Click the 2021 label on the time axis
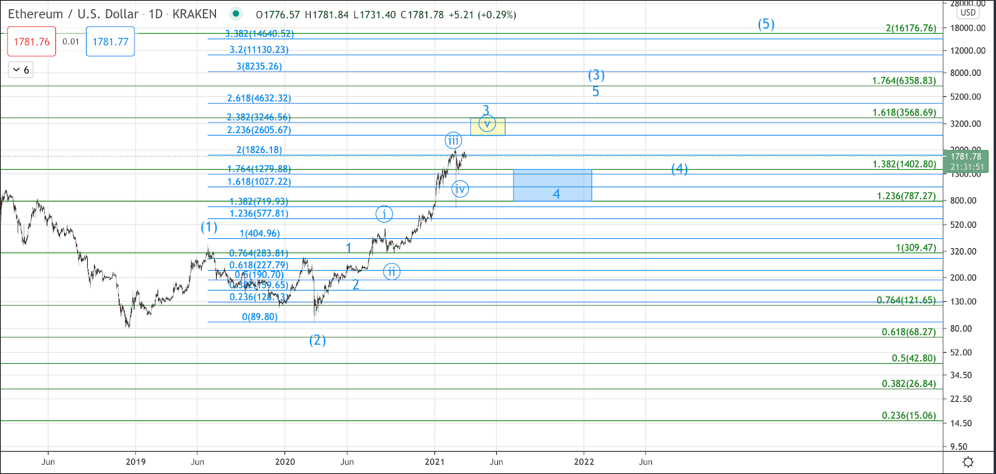Viewport: 996px width, 474px height. (x=435, y=462)
